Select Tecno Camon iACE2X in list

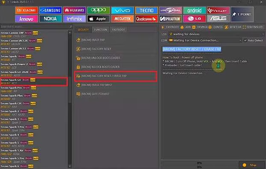34,42
